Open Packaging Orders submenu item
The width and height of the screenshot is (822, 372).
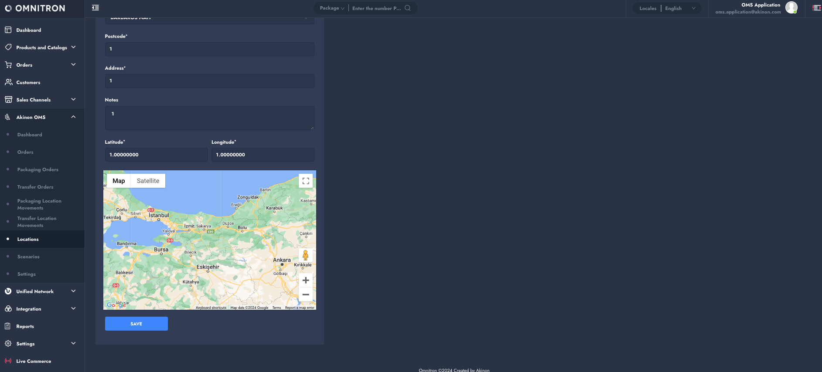click(x=38, y=169)
